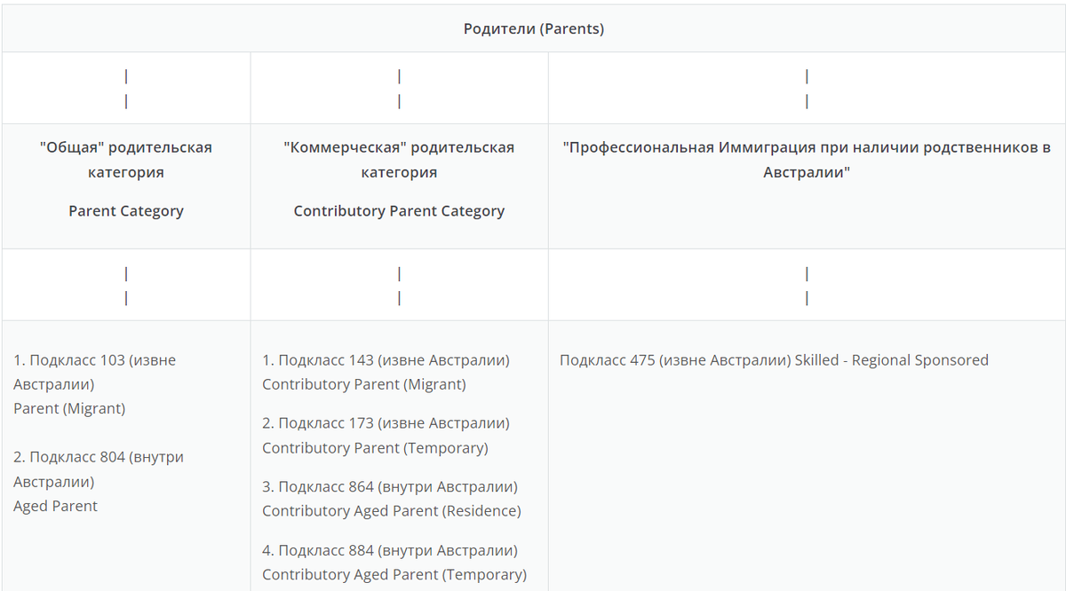This screenshot has height=591, width=1066.
Task: Select the "Общая" родительская категория heading
Action: 126,160
